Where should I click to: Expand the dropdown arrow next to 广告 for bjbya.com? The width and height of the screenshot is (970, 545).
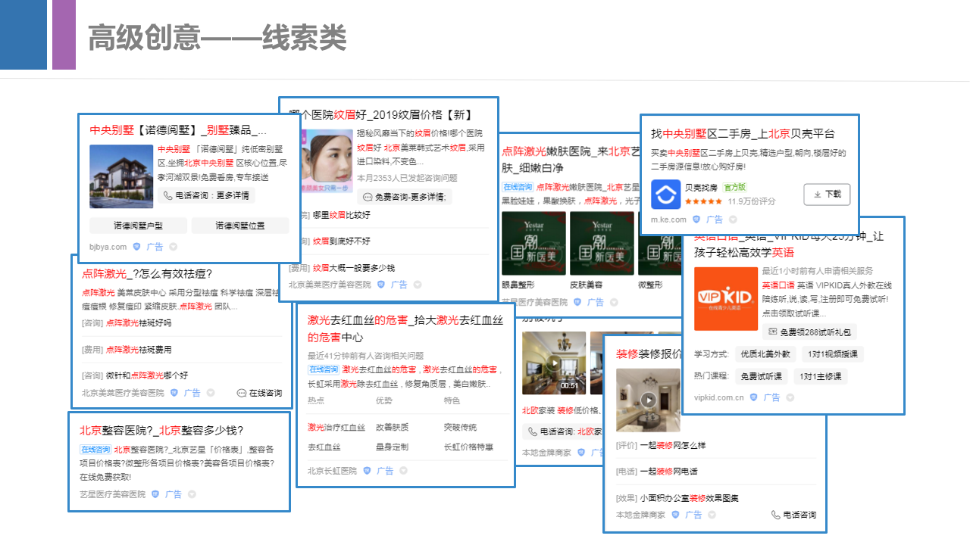[x=173, y=247]
